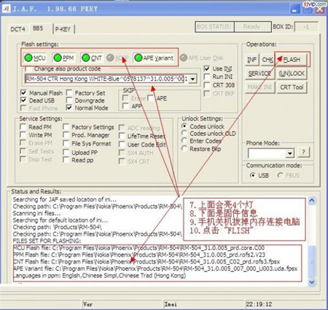328x310 pixels.
Task: Click the 'Languages in ppm' log line
Action: click(x=99, y=276)
